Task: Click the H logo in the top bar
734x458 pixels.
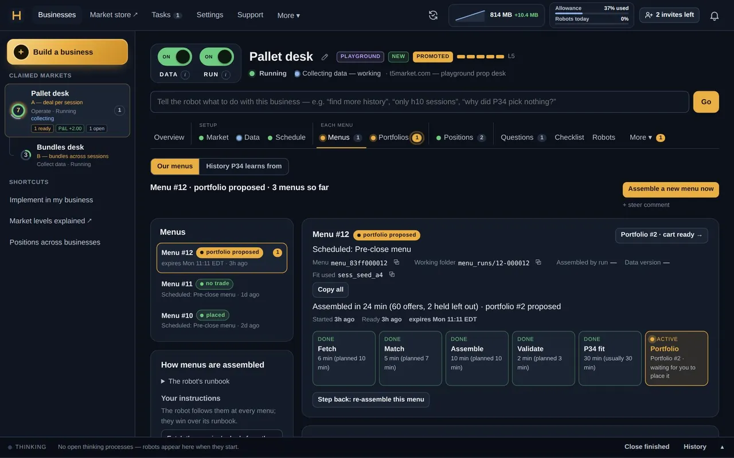Action: [x=17, y=15]
